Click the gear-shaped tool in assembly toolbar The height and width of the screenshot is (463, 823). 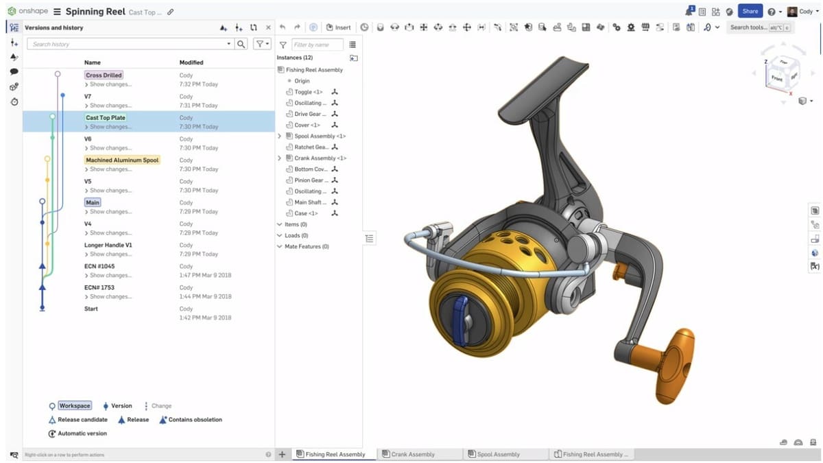[630, 27]
